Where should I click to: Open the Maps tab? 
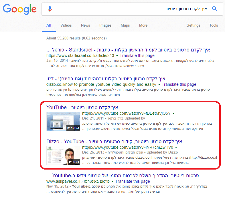[x=125, y=25]
